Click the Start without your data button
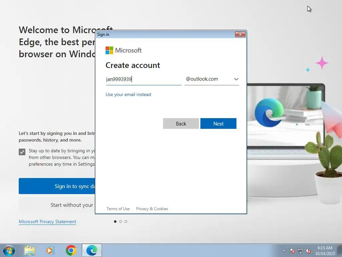The width and height of the screenshot is (342, 257). pyautogui.click(x=57, y=205)
